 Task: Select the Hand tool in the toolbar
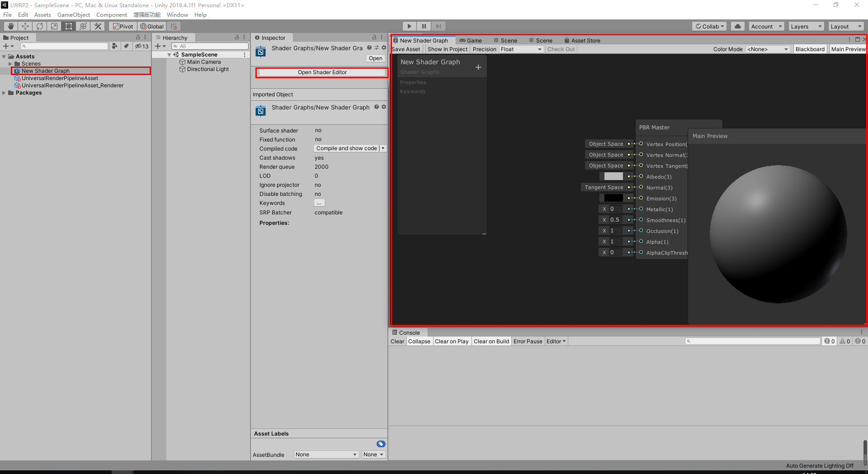click(x=10, y=26)
